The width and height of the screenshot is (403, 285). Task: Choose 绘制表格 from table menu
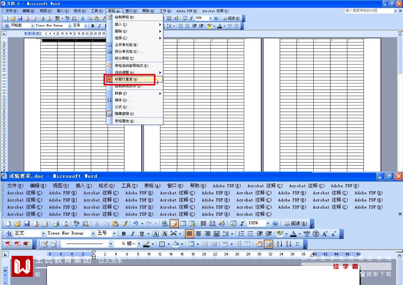135,17
